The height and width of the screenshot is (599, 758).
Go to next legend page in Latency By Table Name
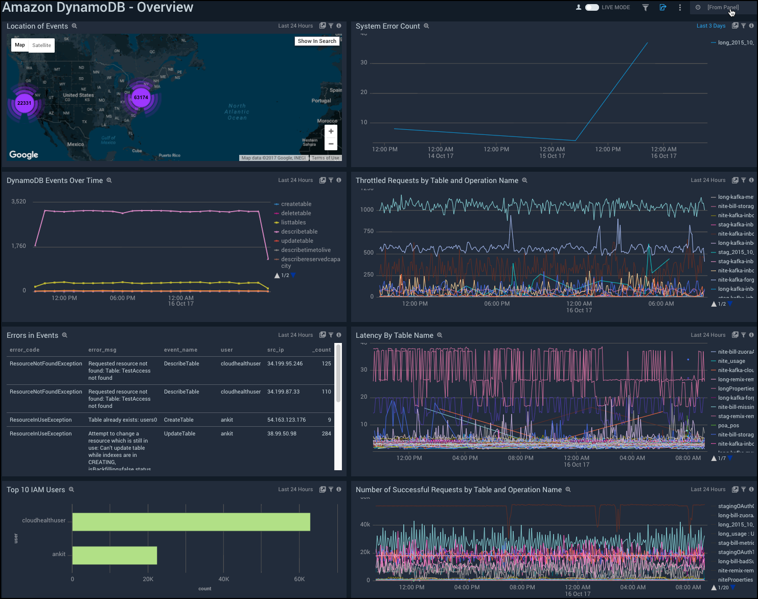pyautogui.click(x=730, y=458)
